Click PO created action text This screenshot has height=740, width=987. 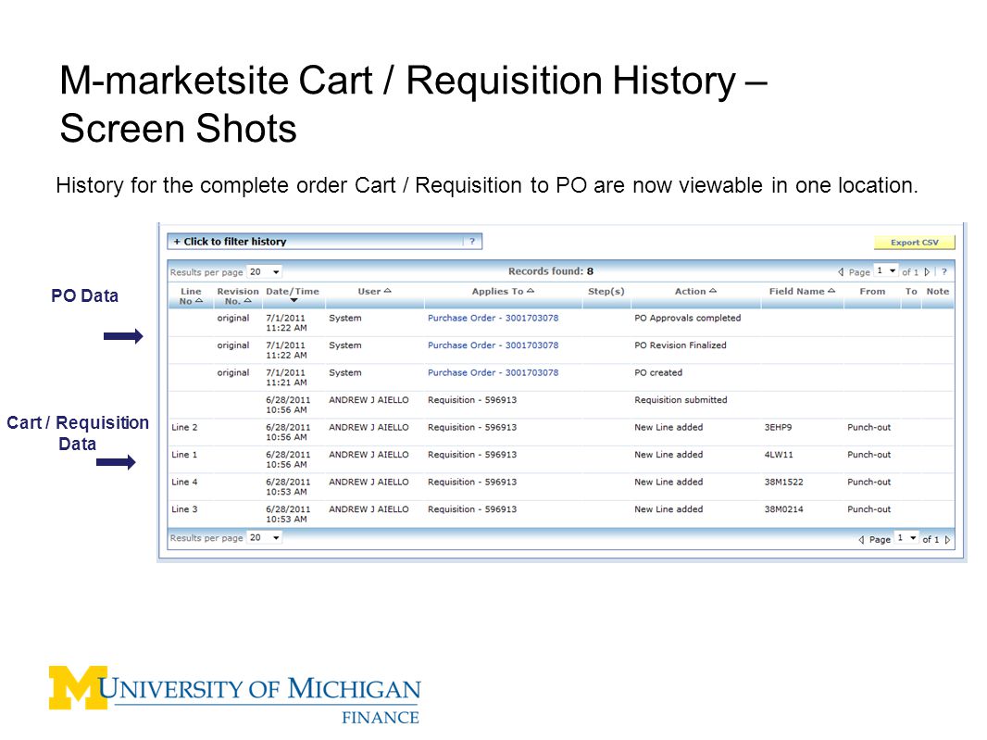pos(658,373)
